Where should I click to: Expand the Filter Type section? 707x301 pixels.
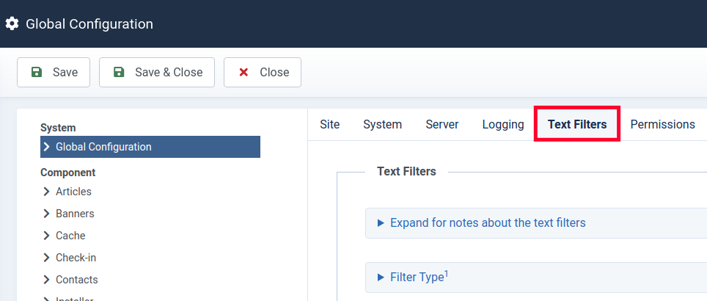pyautogui.click(x=417, y=277)
